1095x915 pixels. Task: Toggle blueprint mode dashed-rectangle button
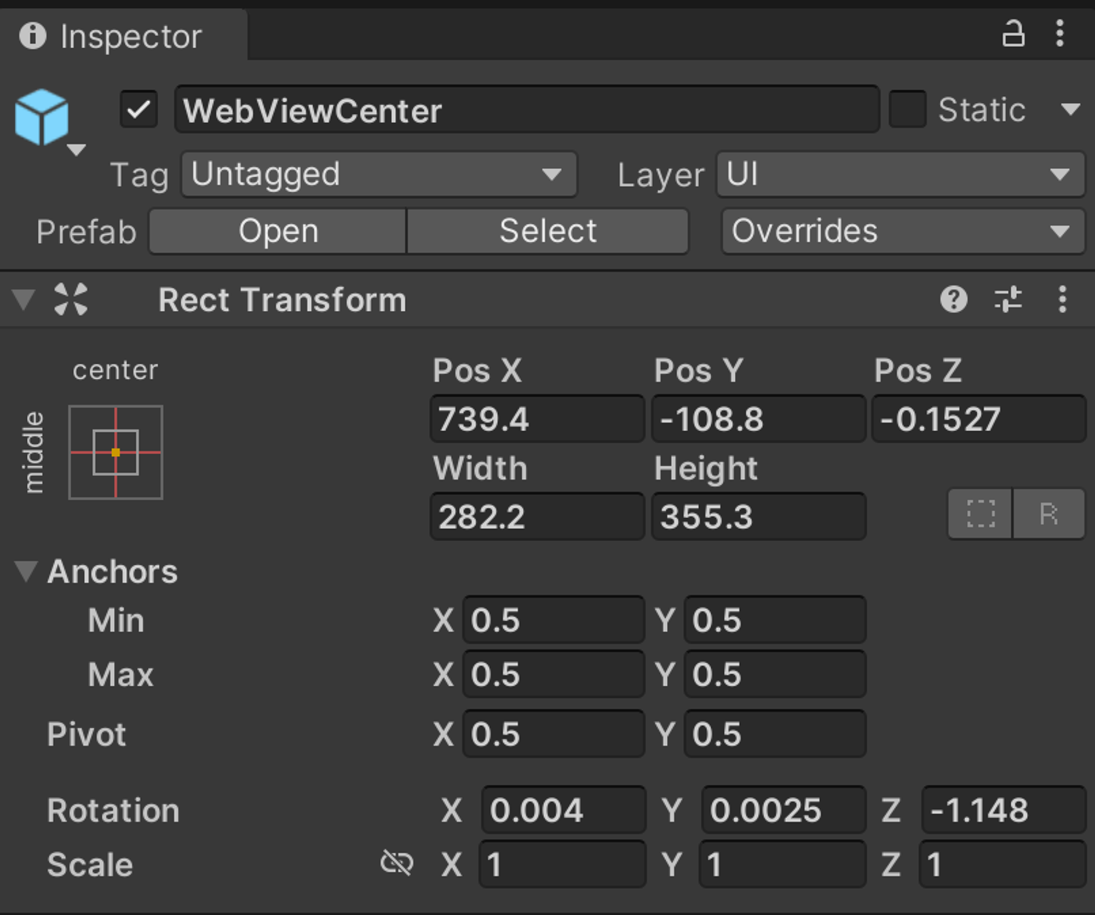click(x=980, y=514)
